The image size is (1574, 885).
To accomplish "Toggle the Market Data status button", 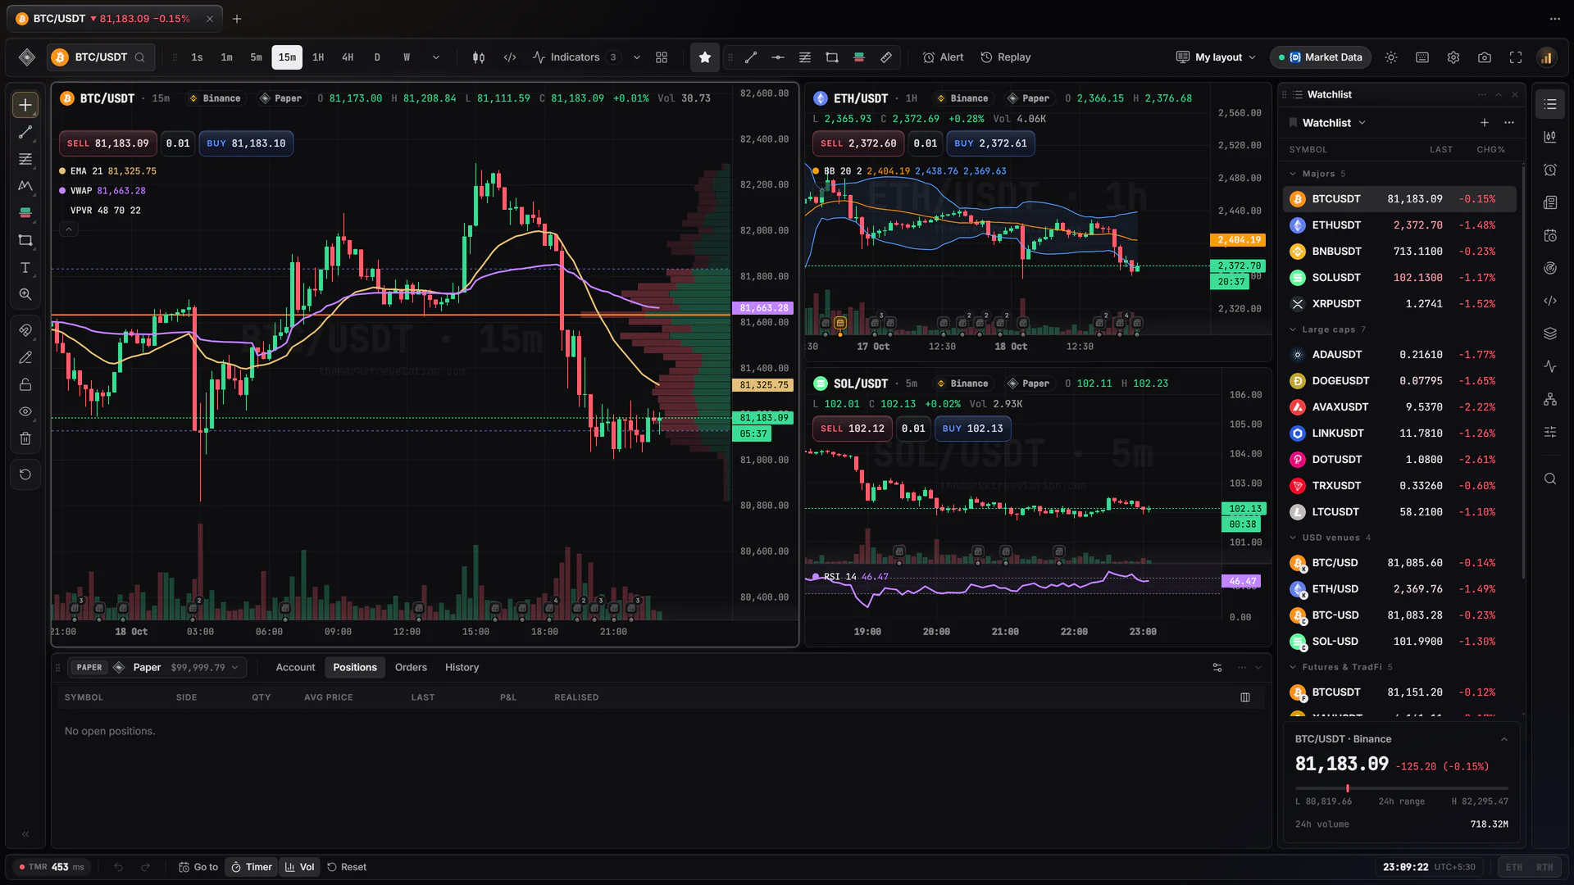I will (1320, 57).
